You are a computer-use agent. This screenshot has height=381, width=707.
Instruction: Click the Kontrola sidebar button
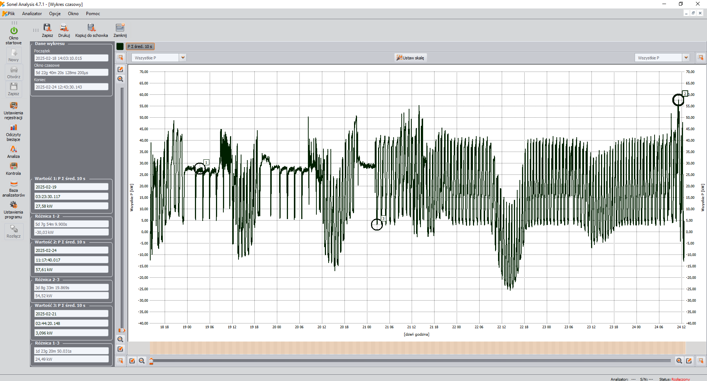click(14, 167)
